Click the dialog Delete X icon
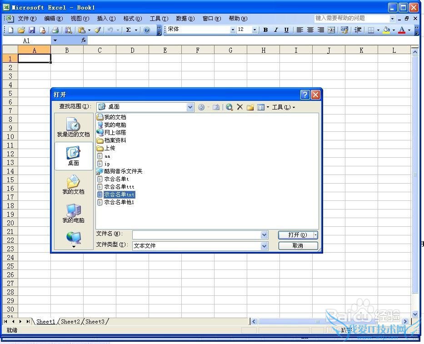The image size is (424, 344). pyautogui.click(x=239, y=107)
